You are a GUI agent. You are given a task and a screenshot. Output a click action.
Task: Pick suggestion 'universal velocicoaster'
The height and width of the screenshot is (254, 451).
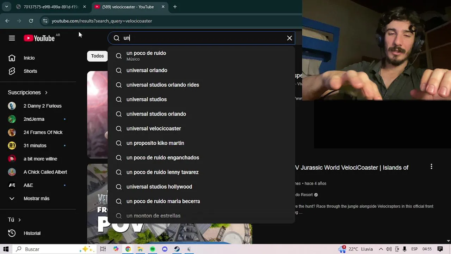(201, 128)
